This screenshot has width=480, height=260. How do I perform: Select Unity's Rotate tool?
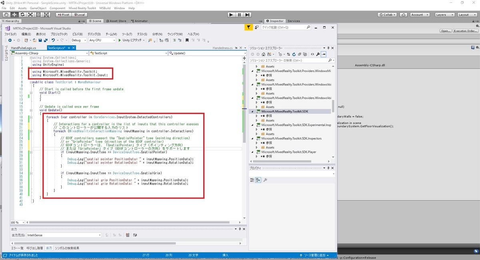[22, 14]
